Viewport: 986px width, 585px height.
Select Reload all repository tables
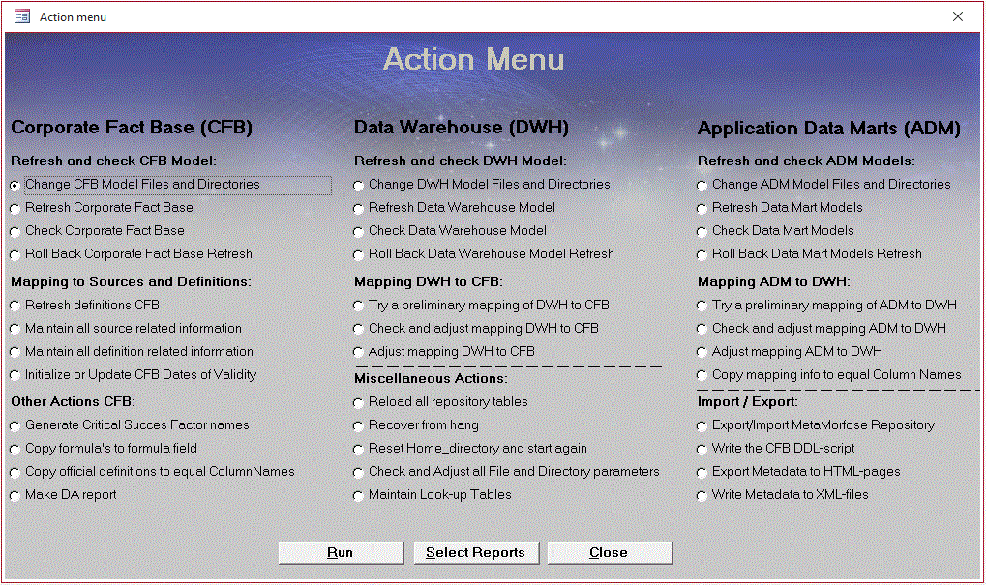point(359,402)
